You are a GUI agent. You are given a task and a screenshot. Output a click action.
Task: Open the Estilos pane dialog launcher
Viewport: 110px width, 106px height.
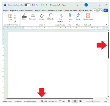pos(45,25)
